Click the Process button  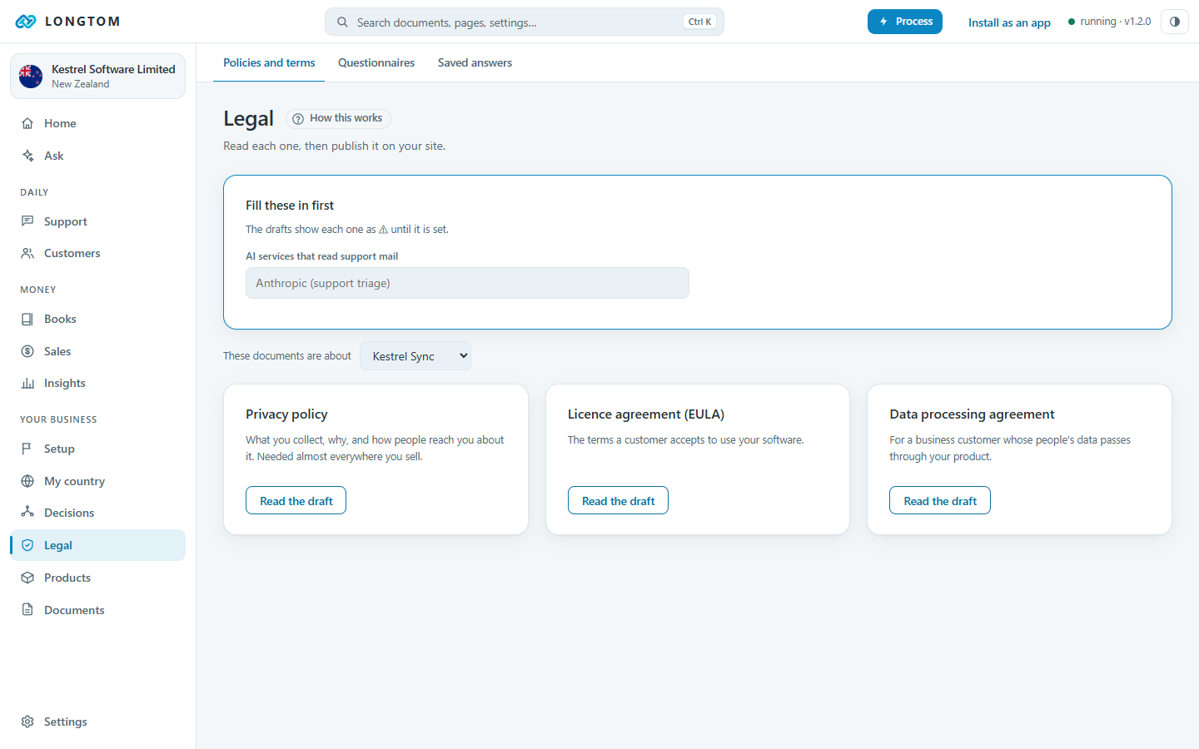click(905, 22)
